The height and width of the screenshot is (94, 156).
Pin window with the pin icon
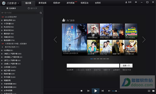(136, 2)
